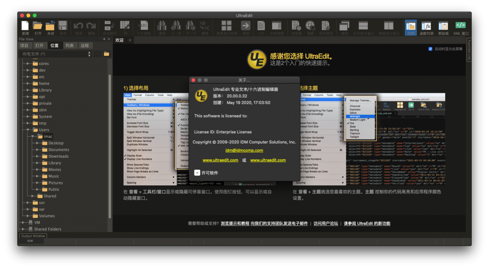
Task: Close the 欢迎 tab with its x
Action: tap(130, 40)
